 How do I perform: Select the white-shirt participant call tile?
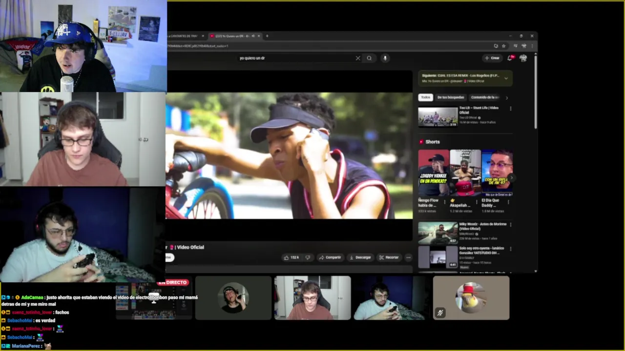click(392, 298)
